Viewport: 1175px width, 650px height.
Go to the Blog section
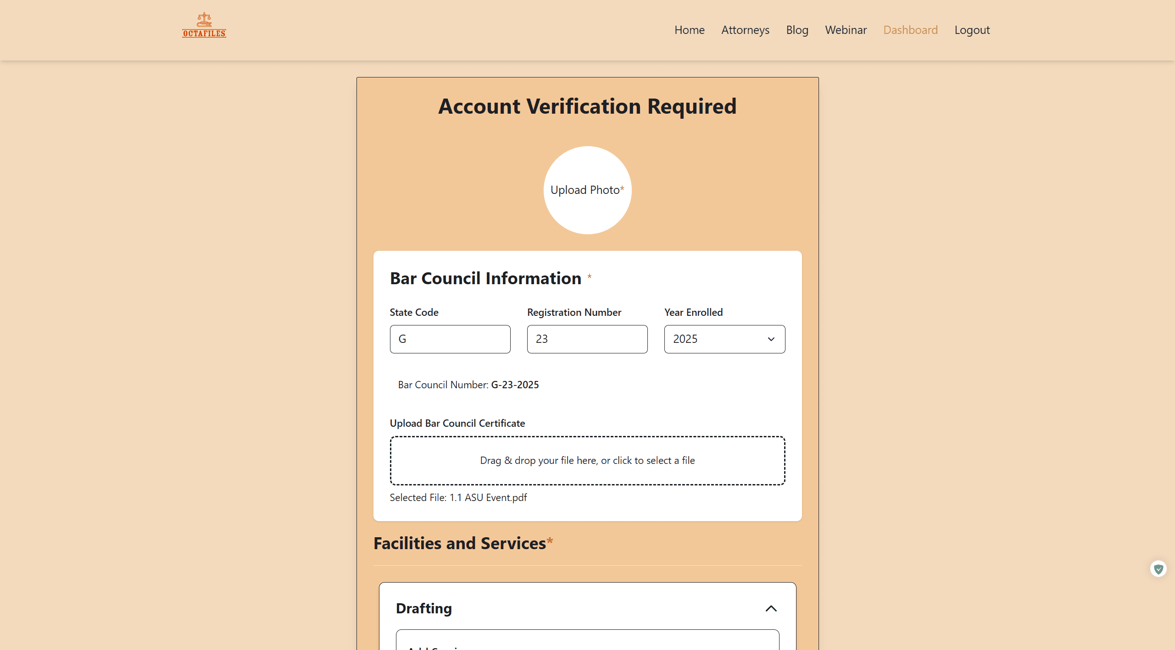797,30
